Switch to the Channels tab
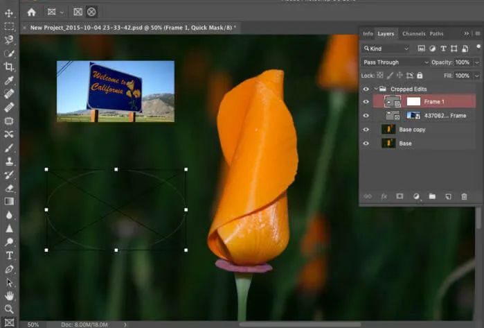The width and height of the screenshot is (484, 328). (413, 33)
